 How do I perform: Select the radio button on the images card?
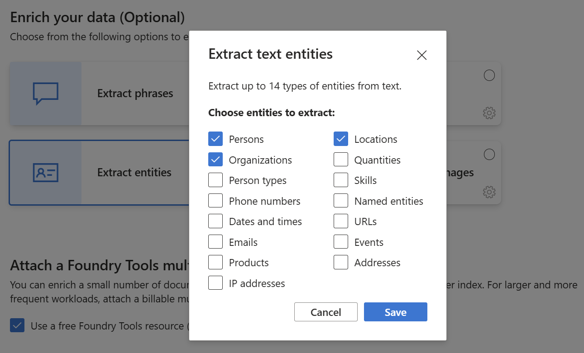point(489,155)
